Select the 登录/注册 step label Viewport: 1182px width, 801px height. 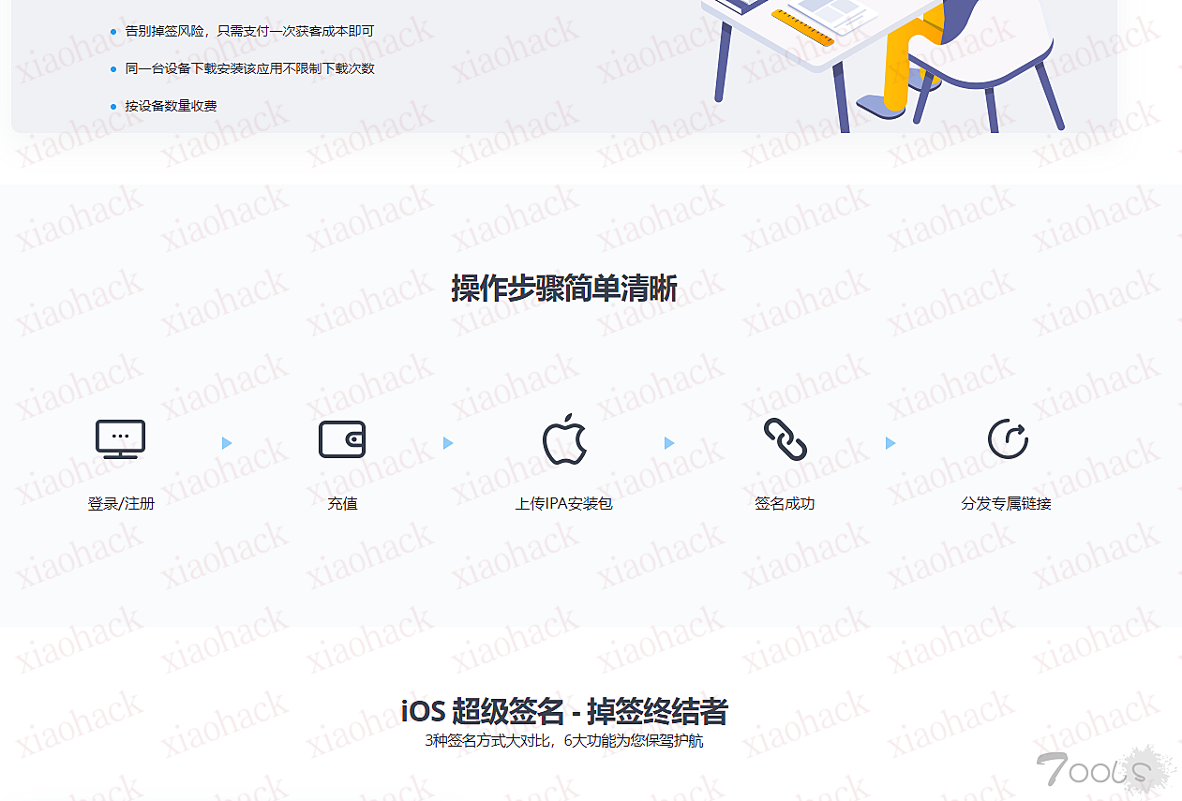[x=121, y=504]
